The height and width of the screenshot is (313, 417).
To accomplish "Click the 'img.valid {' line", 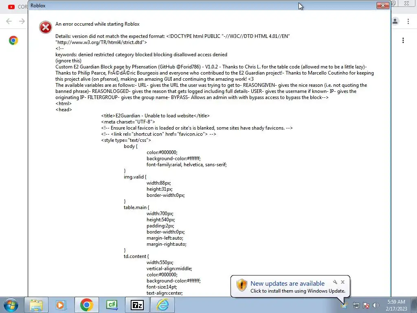I will point(135,177).
